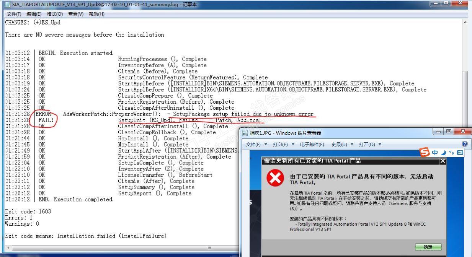The width and height of the screenshot is (472, 257).
Task: Open the Photo Viewer help icon
Action: (465, 144)
